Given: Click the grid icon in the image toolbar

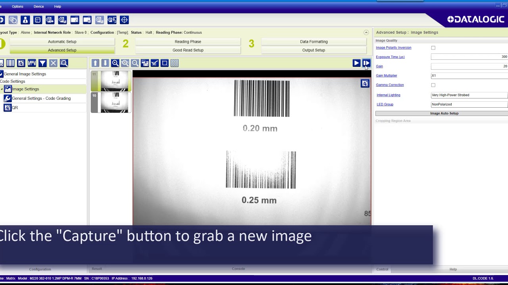Looking at the screenshot, I should click(175, 63).
